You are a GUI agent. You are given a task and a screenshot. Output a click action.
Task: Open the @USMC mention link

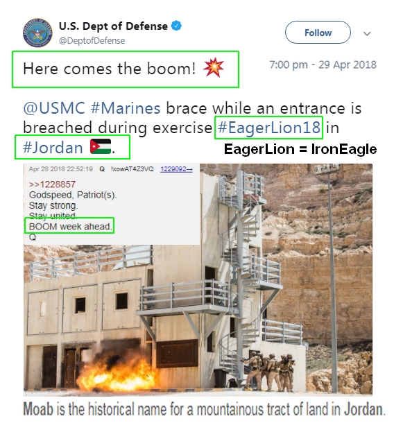coord(54,108)
